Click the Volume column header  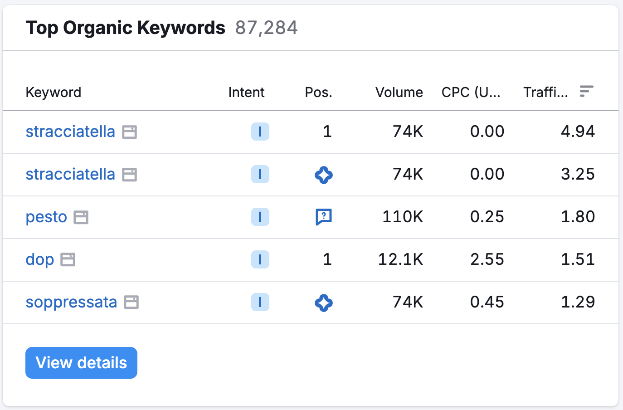[x=399, y=93]
